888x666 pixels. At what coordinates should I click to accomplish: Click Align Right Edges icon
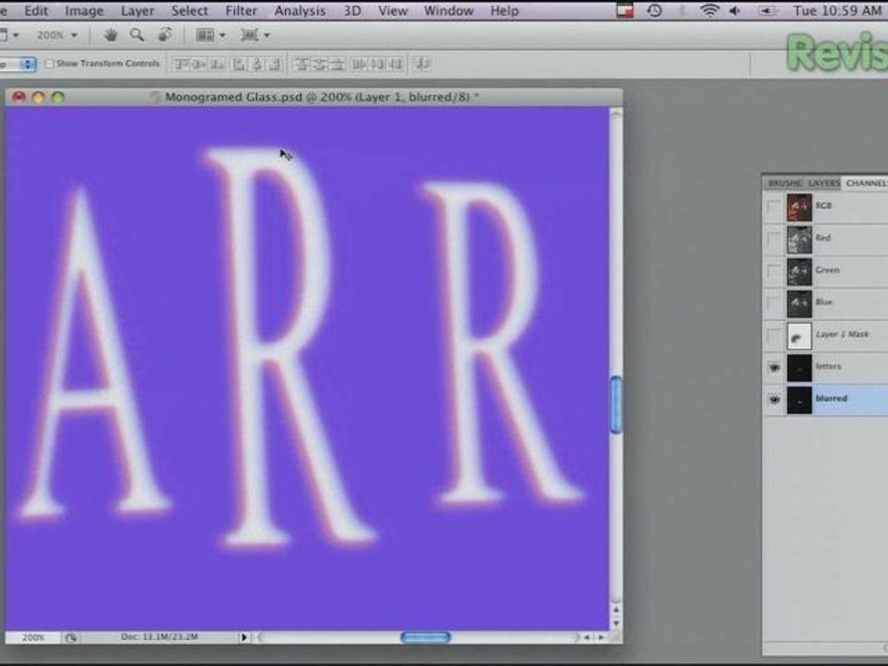(x=274, y=64)
